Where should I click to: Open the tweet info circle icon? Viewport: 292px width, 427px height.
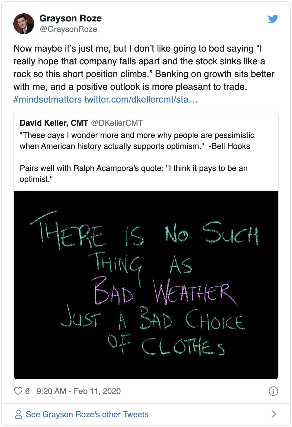[273, 391]
